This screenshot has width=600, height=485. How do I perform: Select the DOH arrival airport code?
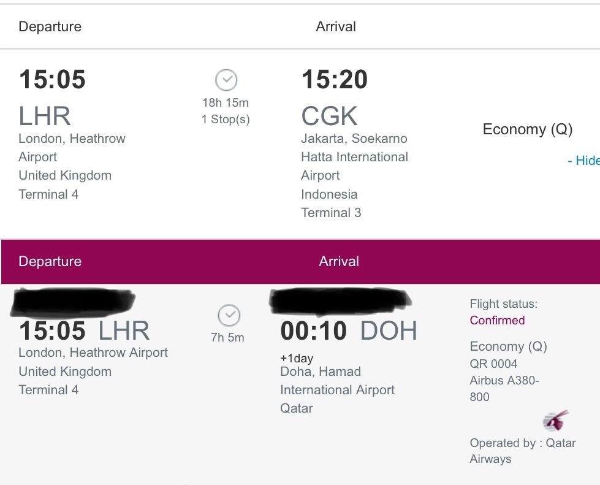[389, 330]
